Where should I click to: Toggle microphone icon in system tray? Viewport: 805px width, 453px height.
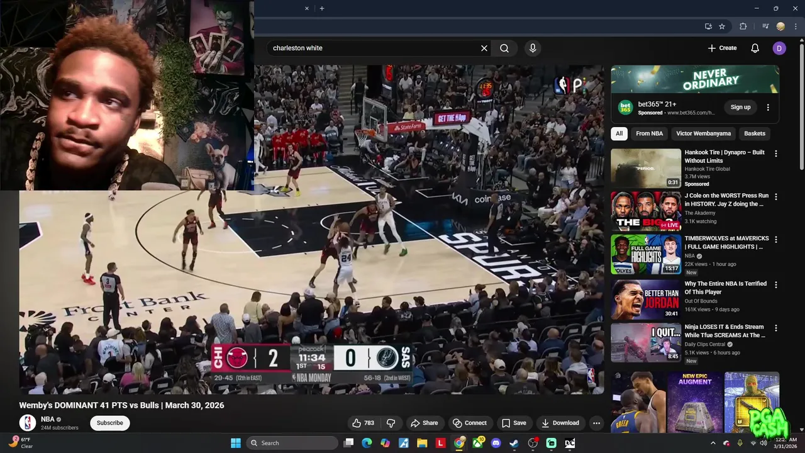740,443
